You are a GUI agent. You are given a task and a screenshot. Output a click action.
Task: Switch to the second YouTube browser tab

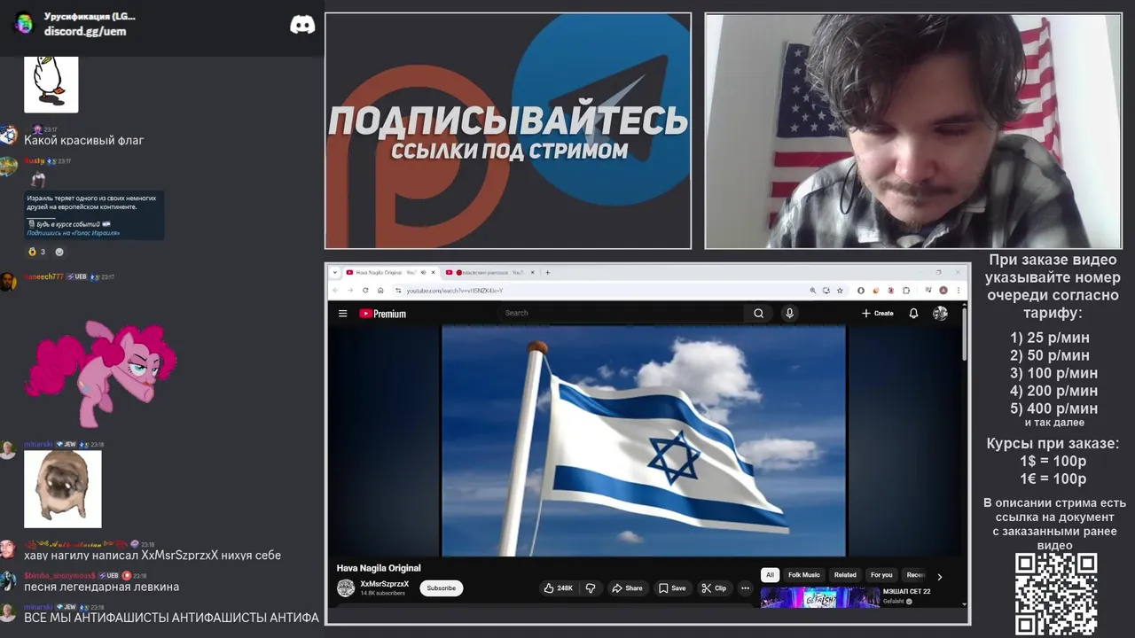pos(489,273)
